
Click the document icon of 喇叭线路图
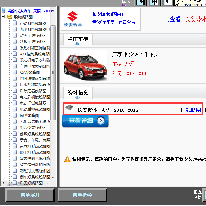[15, 115]
